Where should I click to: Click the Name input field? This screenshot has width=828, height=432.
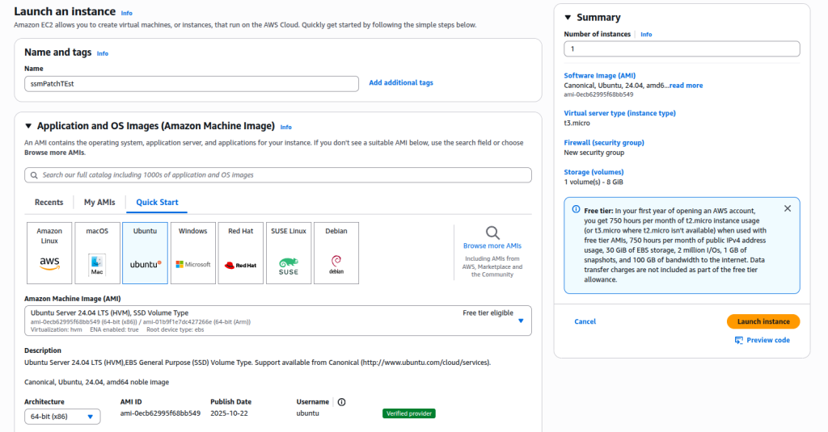[192, 84]
